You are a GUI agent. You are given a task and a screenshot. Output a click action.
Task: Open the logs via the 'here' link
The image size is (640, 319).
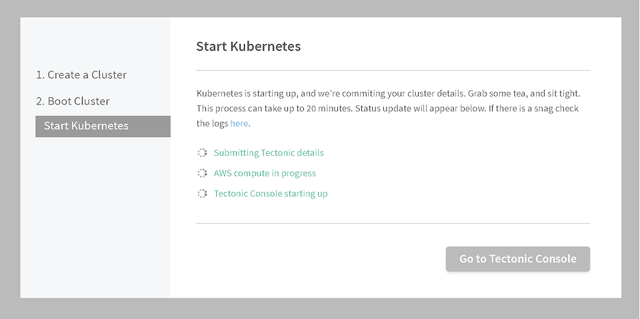coord(239,123)
